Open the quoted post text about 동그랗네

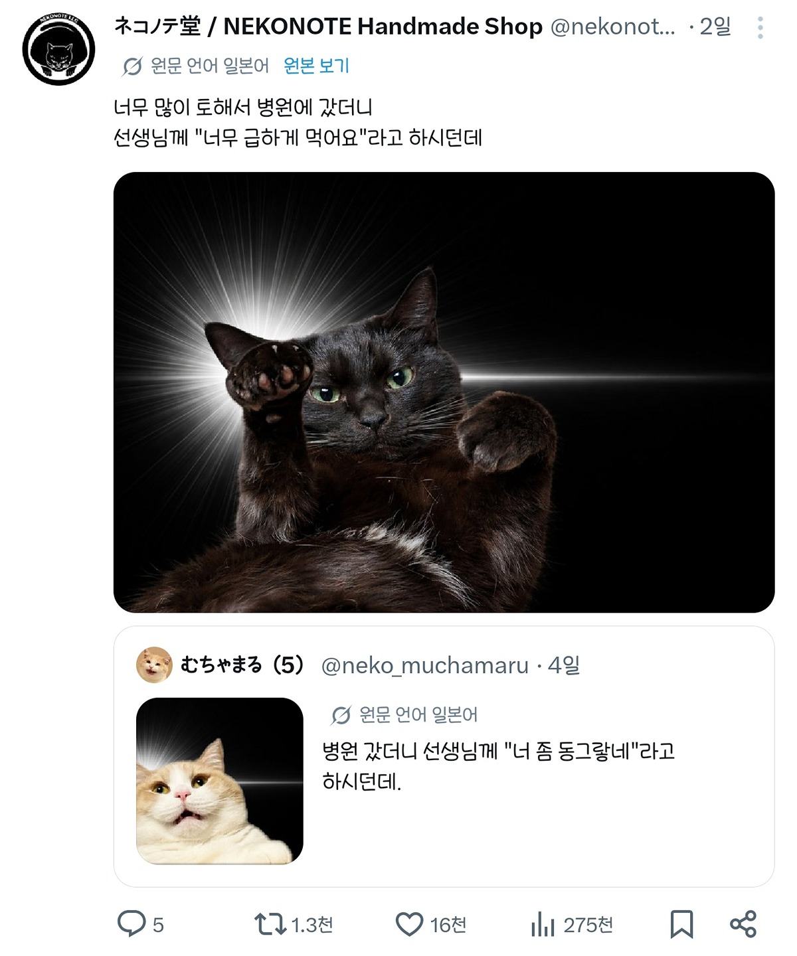coord(498,766)
